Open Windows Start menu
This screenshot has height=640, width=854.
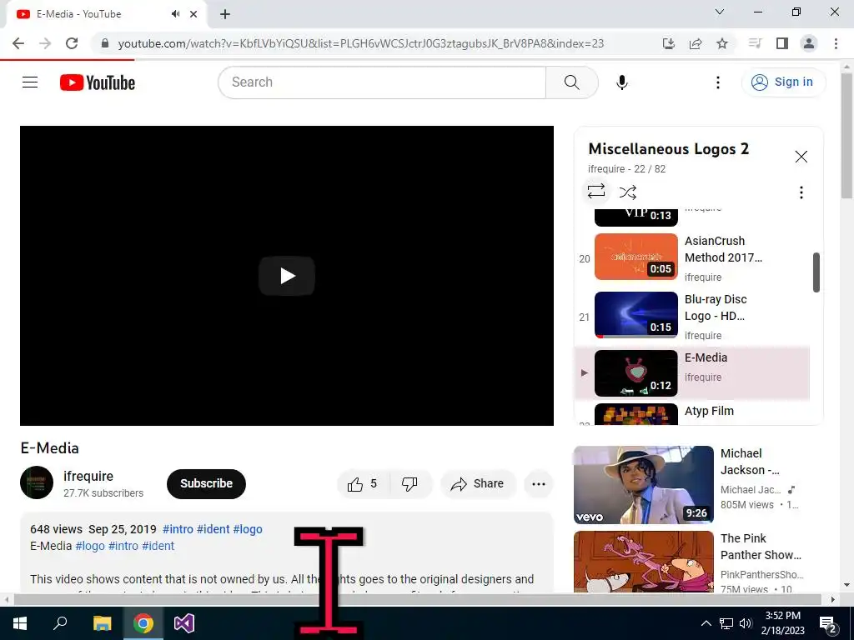[20, 623]
